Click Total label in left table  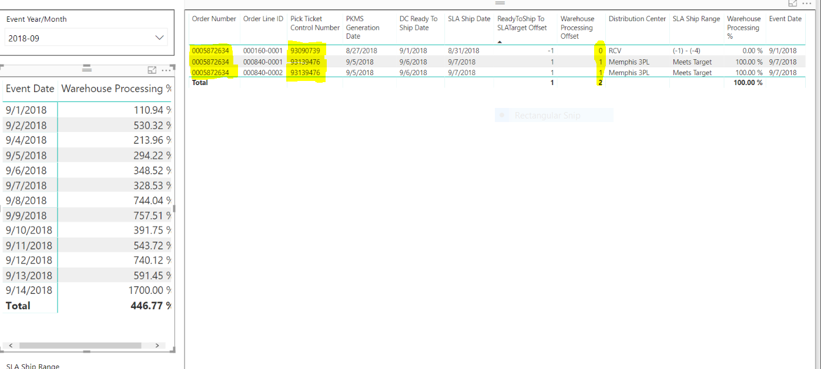pos(18,305)
